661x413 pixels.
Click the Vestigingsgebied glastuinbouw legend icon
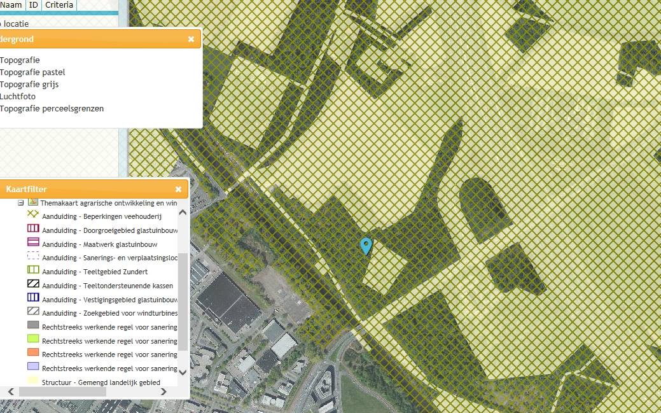pyautogui.click(x=33, y=297)
